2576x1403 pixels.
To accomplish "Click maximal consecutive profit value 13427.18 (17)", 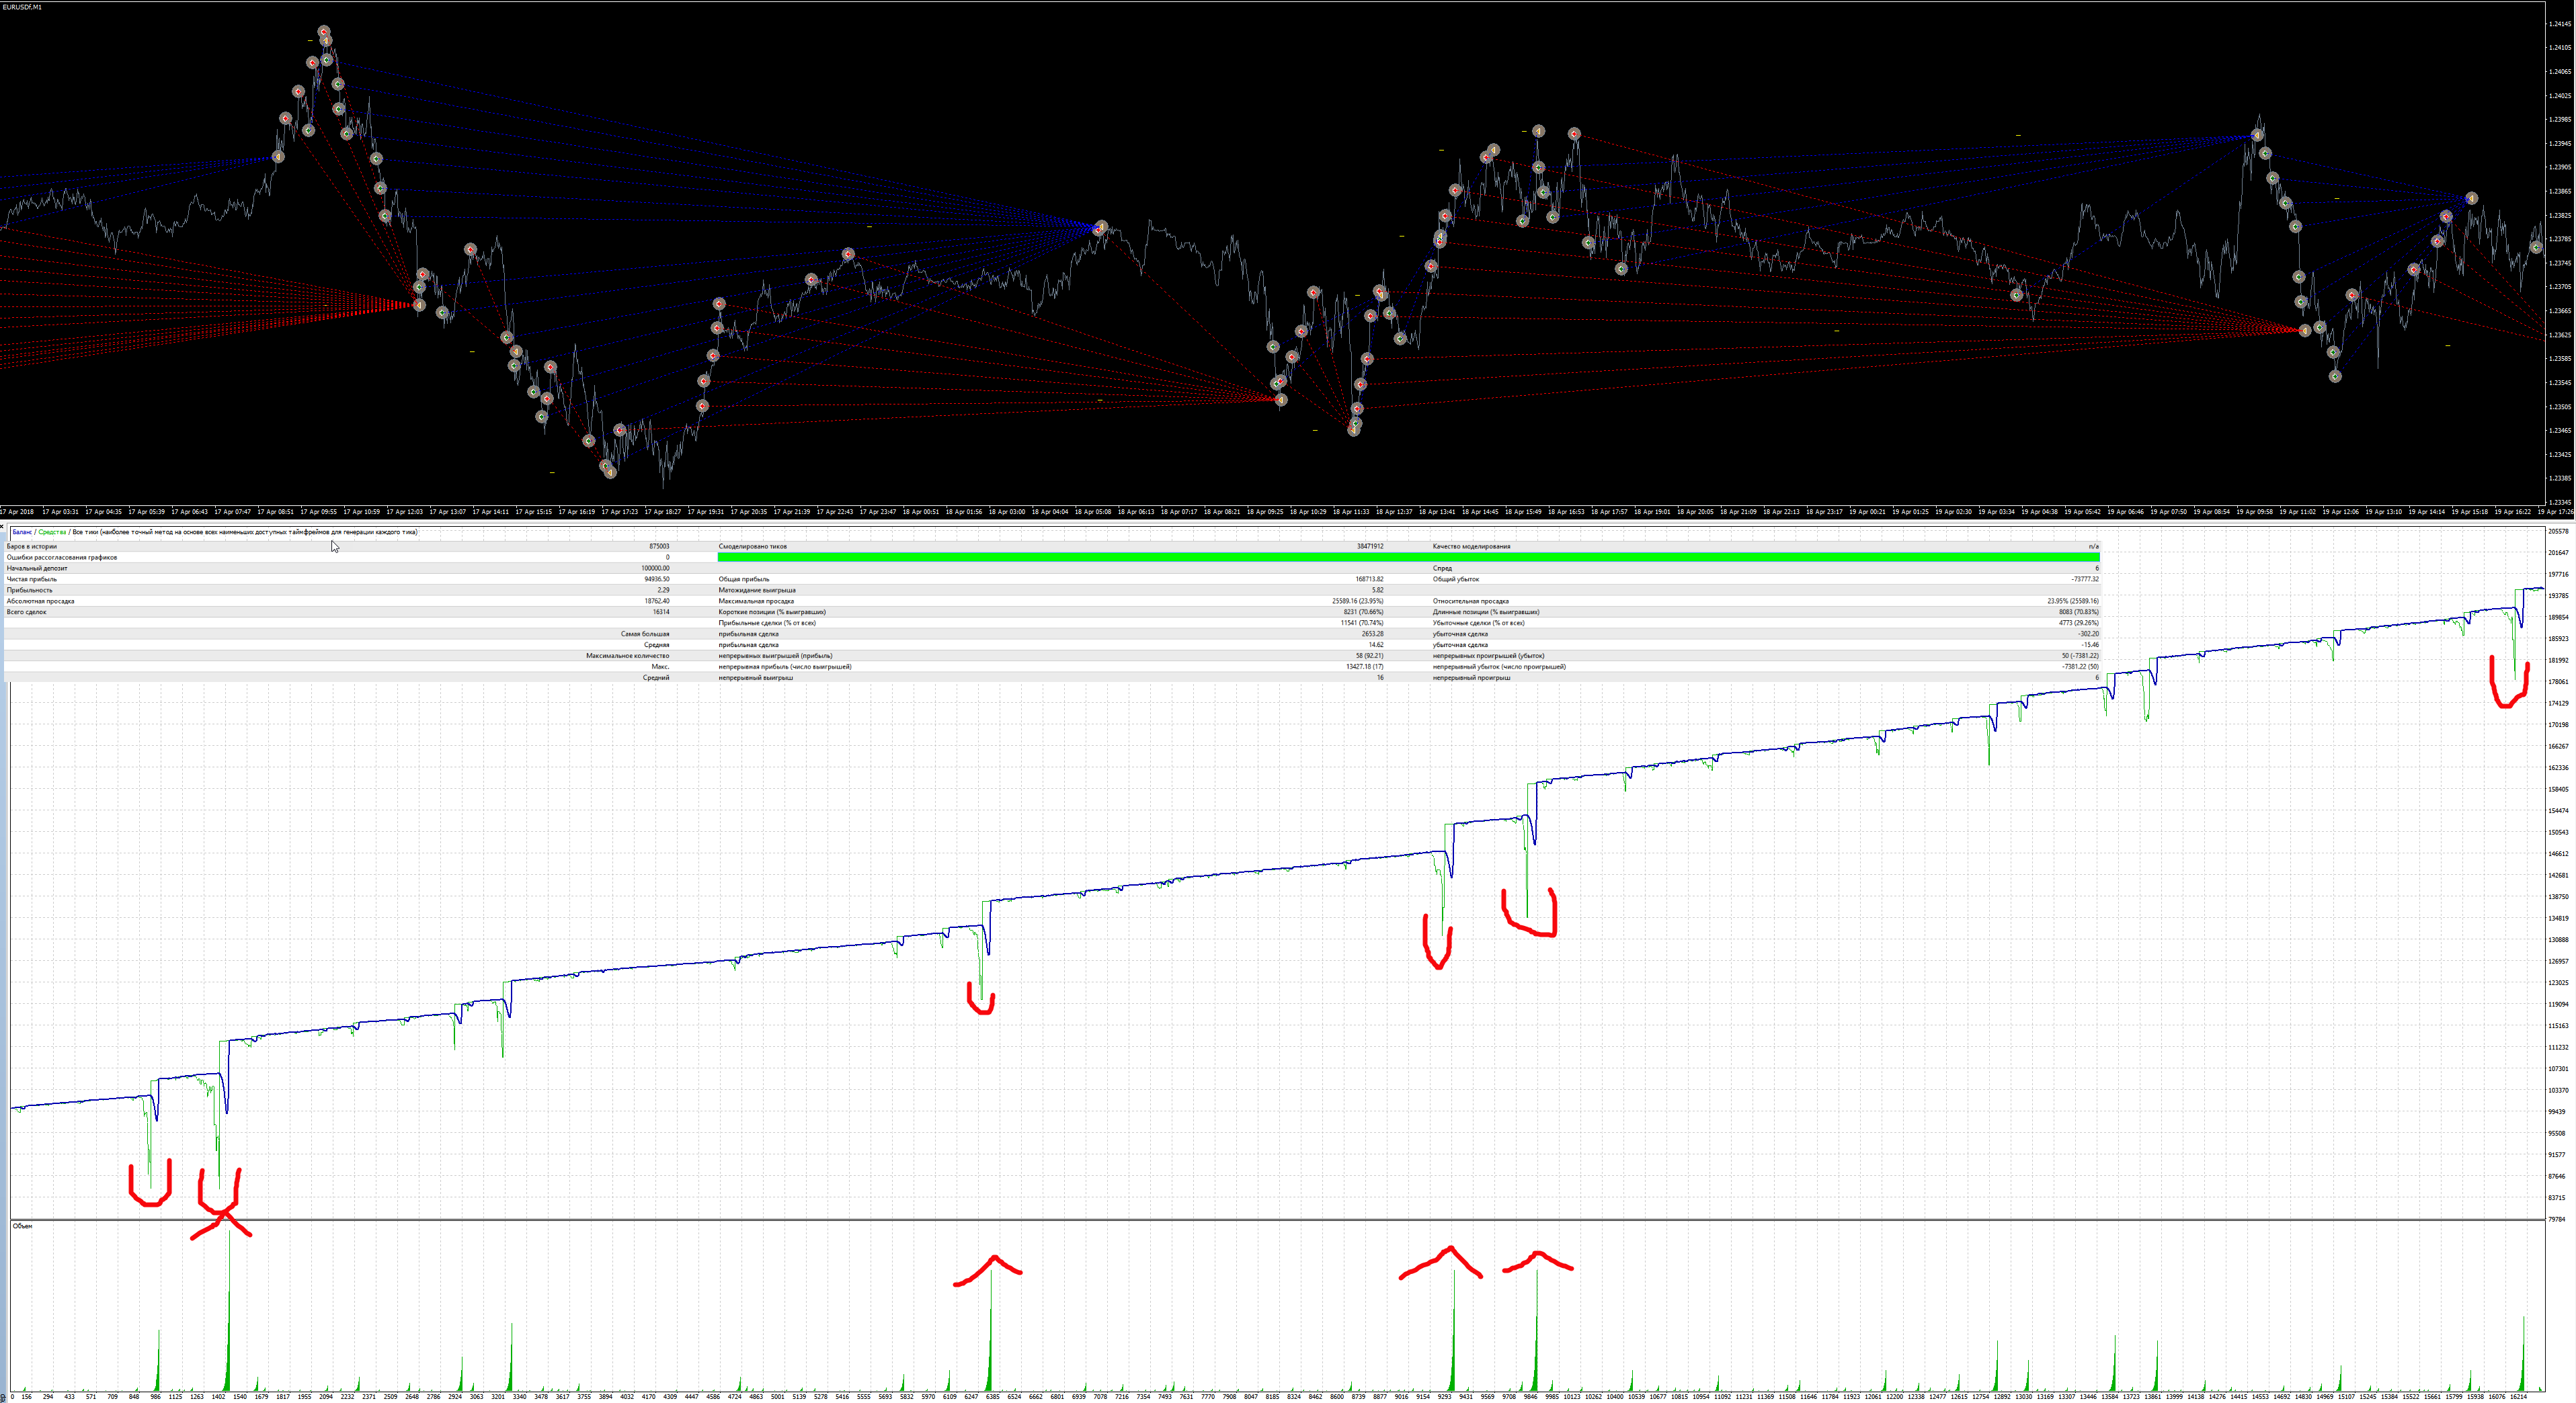I will (1364, 667).
